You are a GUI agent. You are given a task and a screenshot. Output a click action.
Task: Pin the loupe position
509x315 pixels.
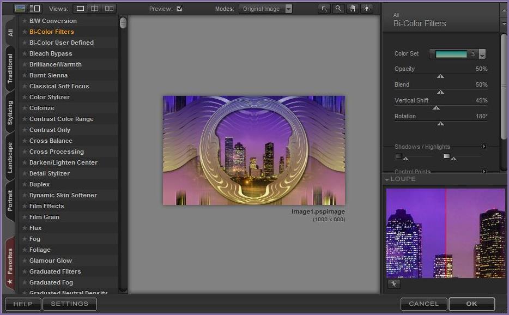(393, 284)
